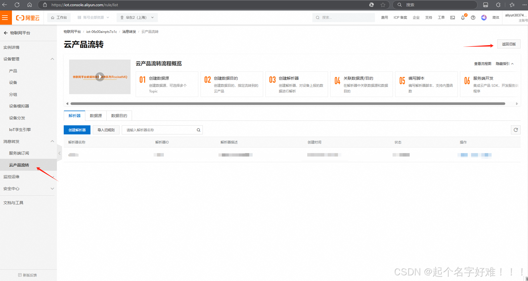Open 企业 in the top menu
This screenshot has width=528, height=281.
click(416, 18)
